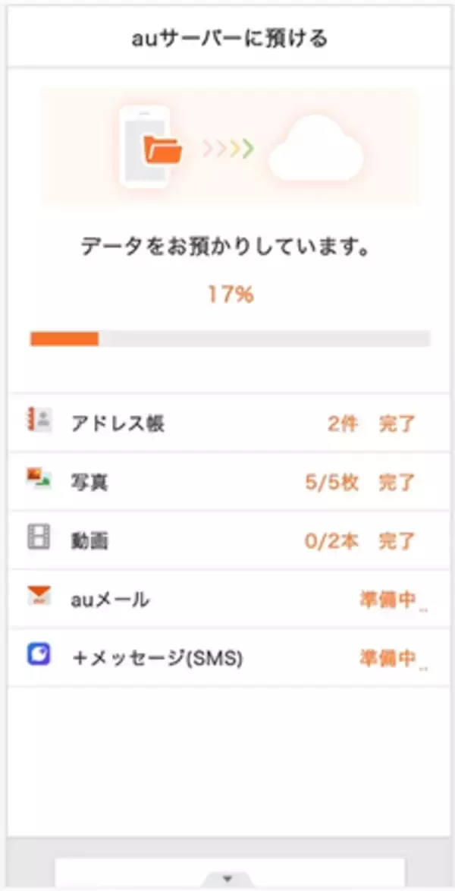The width and height of the screenshot is (455, 891).
Task: Select the アドレス帳 row label
Action: pyautogui.click(x=118, y=423)
